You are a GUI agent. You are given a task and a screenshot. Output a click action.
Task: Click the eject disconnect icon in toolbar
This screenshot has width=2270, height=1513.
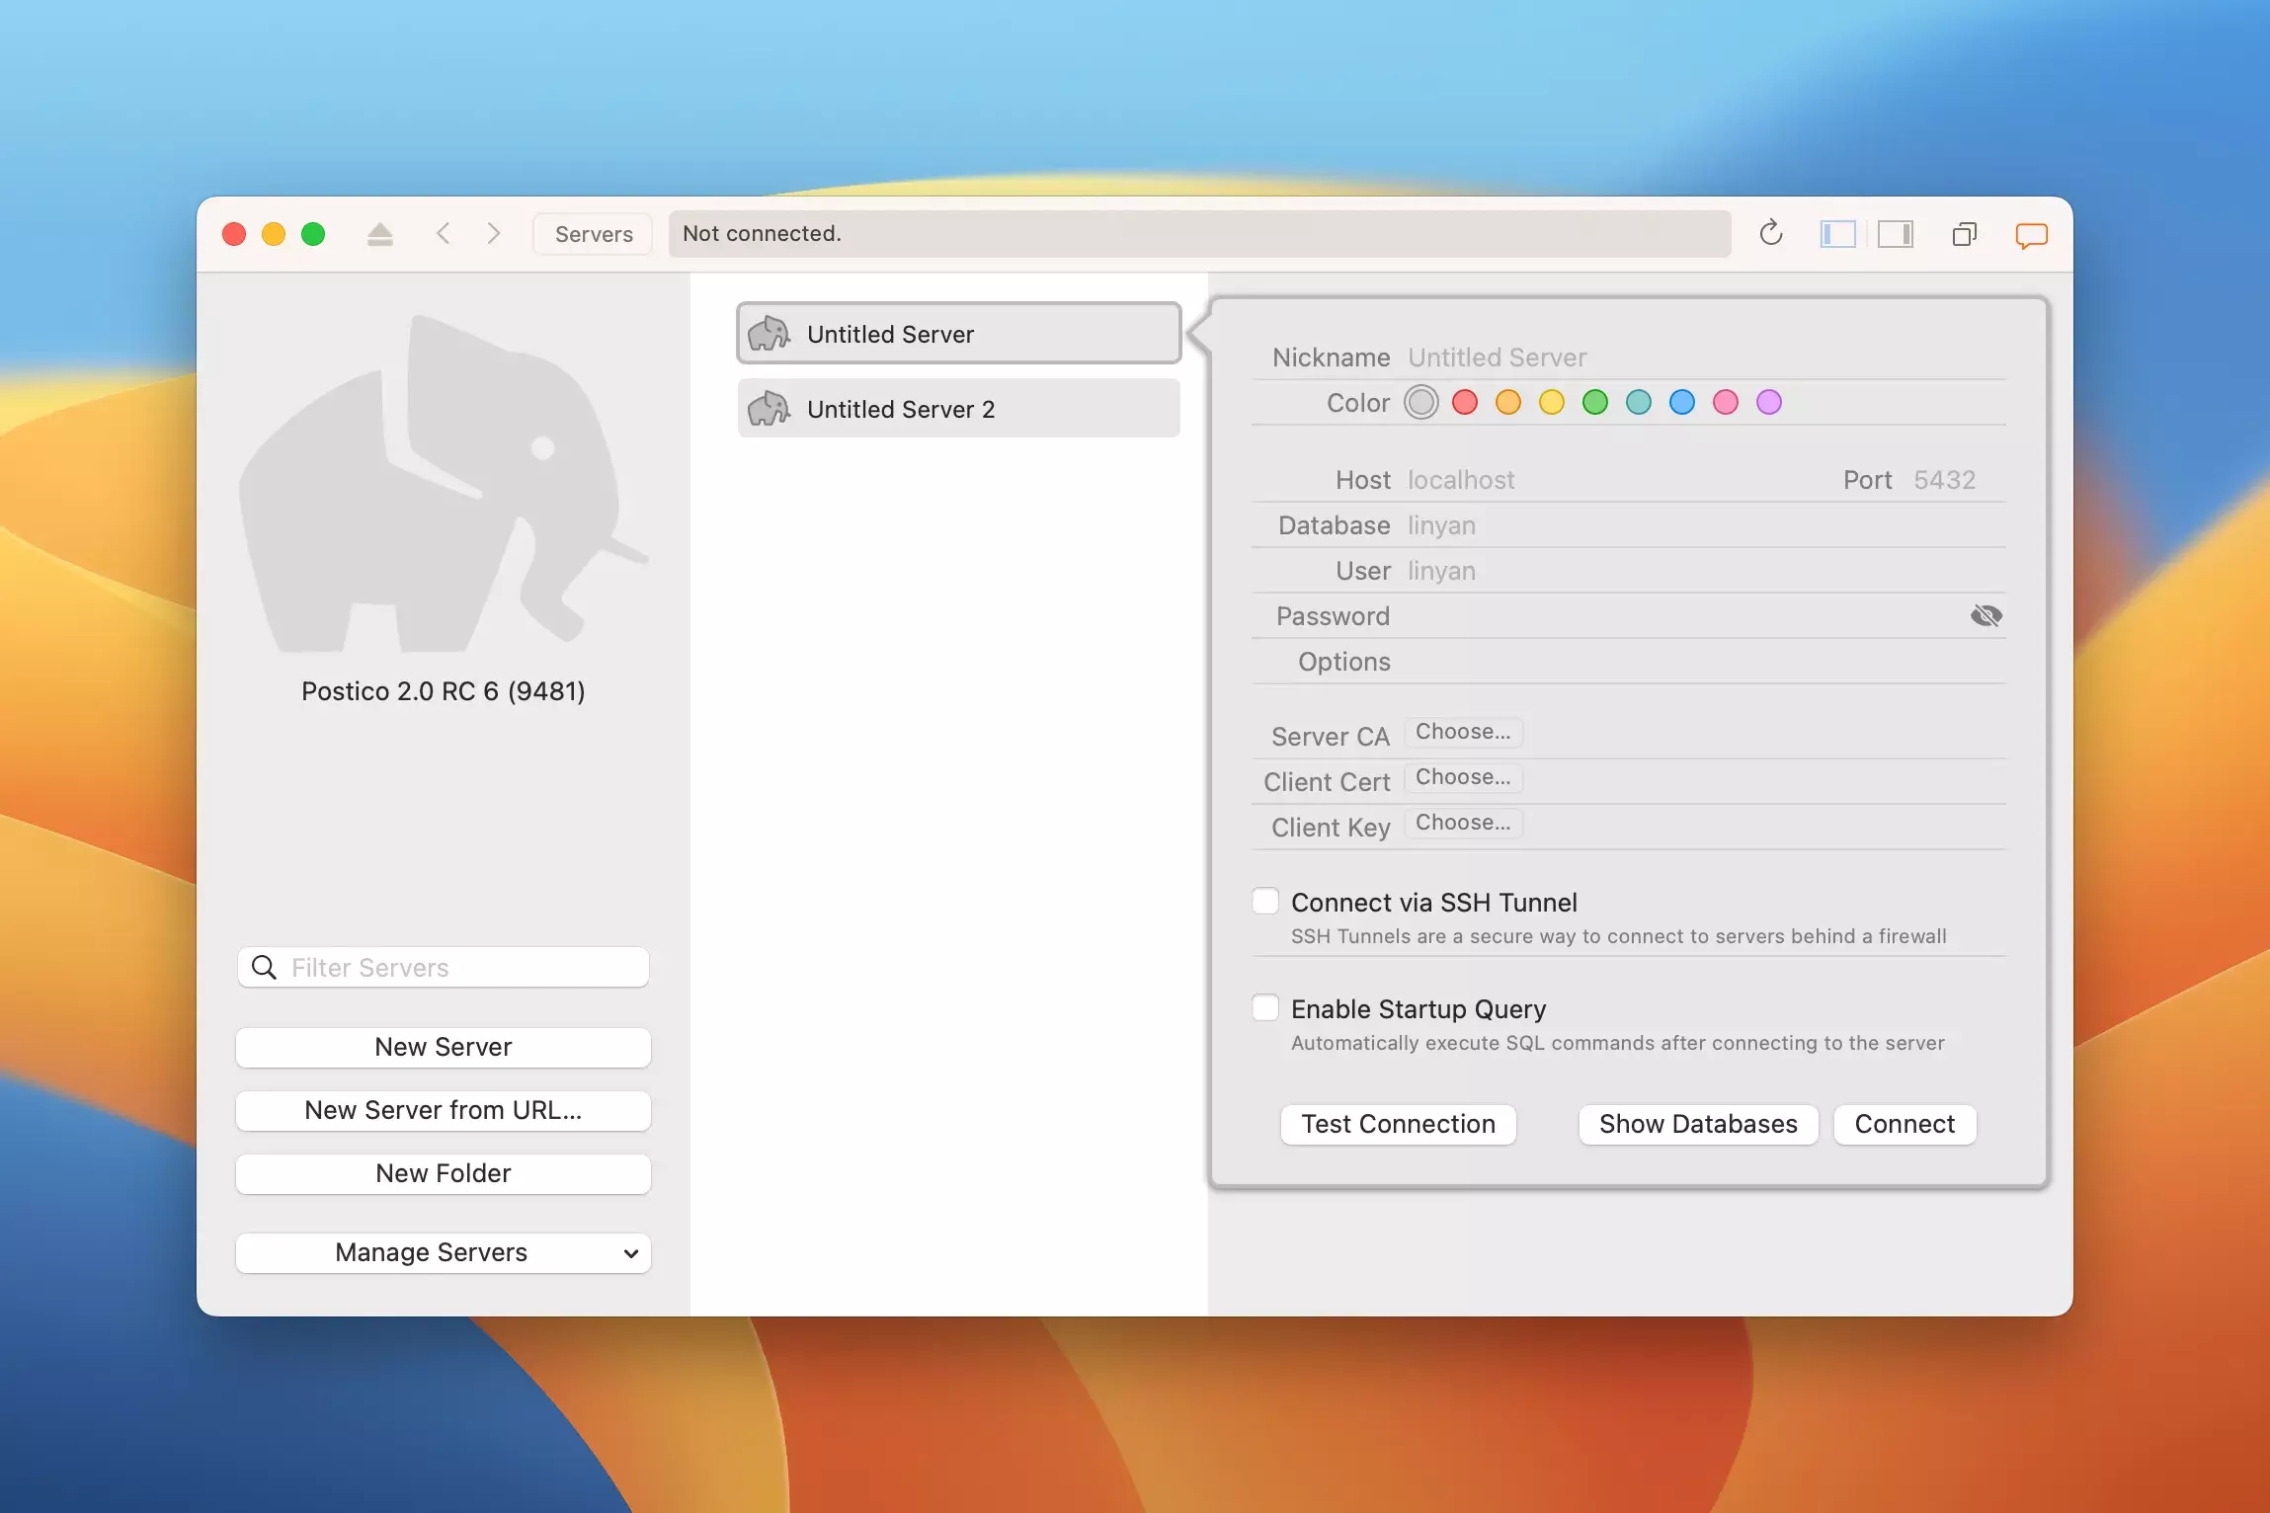click(379, 234)
